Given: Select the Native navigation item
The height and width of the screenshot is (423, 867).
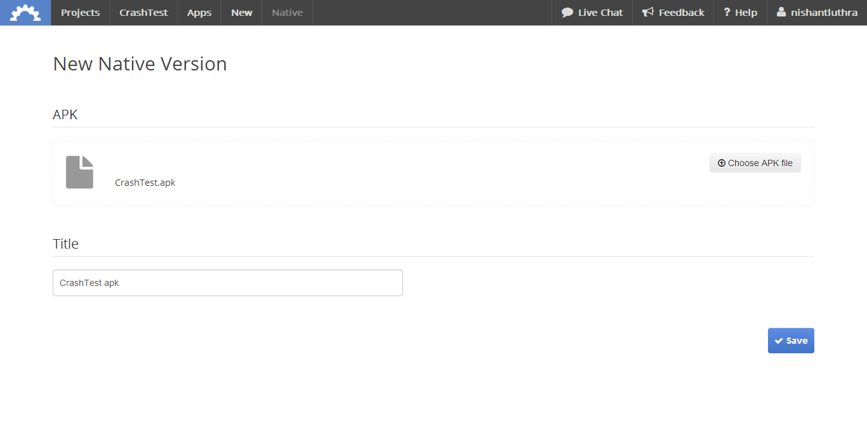Looking at the screenshot, I should (287, 13).
